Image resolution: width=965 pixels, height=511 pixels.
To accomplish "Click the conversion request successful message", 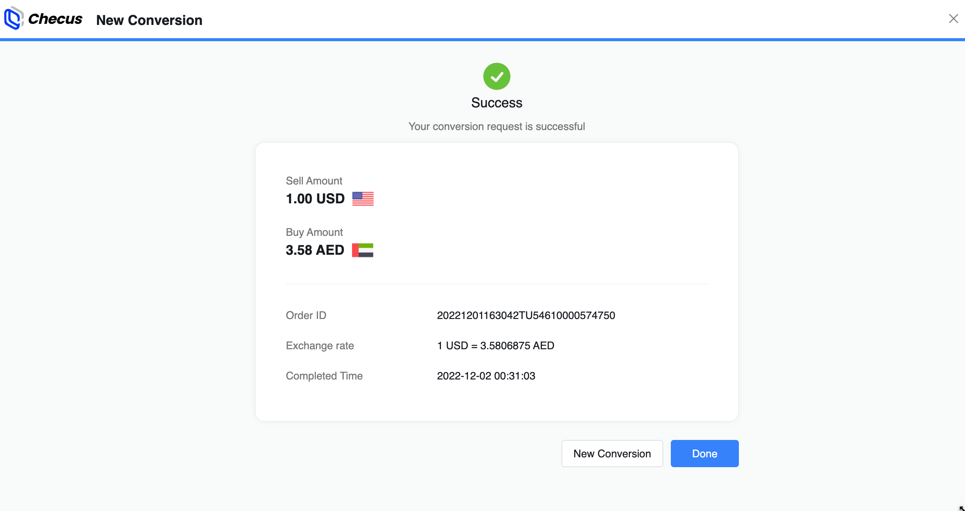I will pyautogui.click(x=496, y=126).
